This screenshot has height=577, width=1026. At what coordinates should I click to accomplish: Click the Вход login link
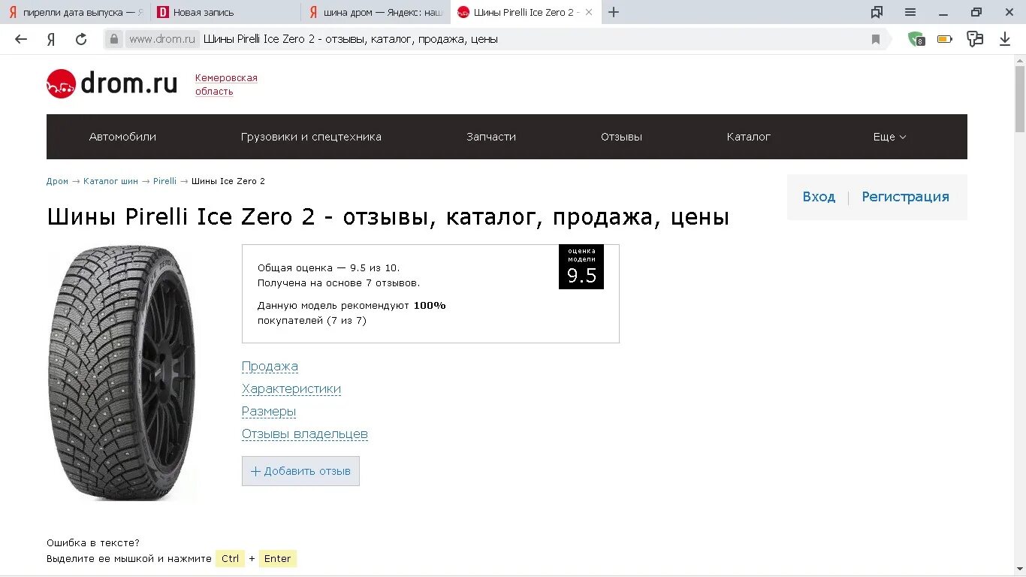click(819, 197)
